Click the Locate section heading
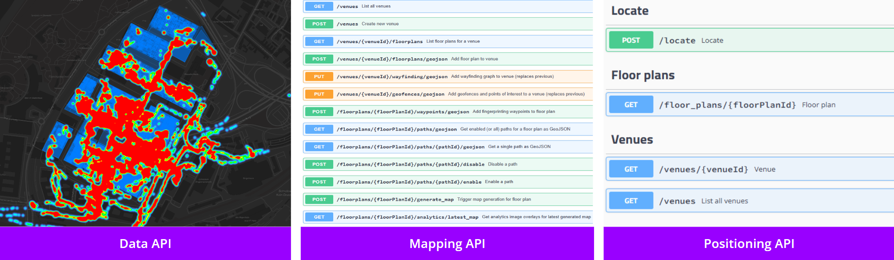The width and height of the screenshot is (894, 260). click(630, 11)
